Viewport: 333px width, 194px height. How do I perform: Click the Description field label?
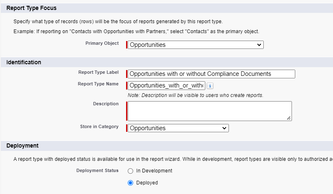[105, 104]
